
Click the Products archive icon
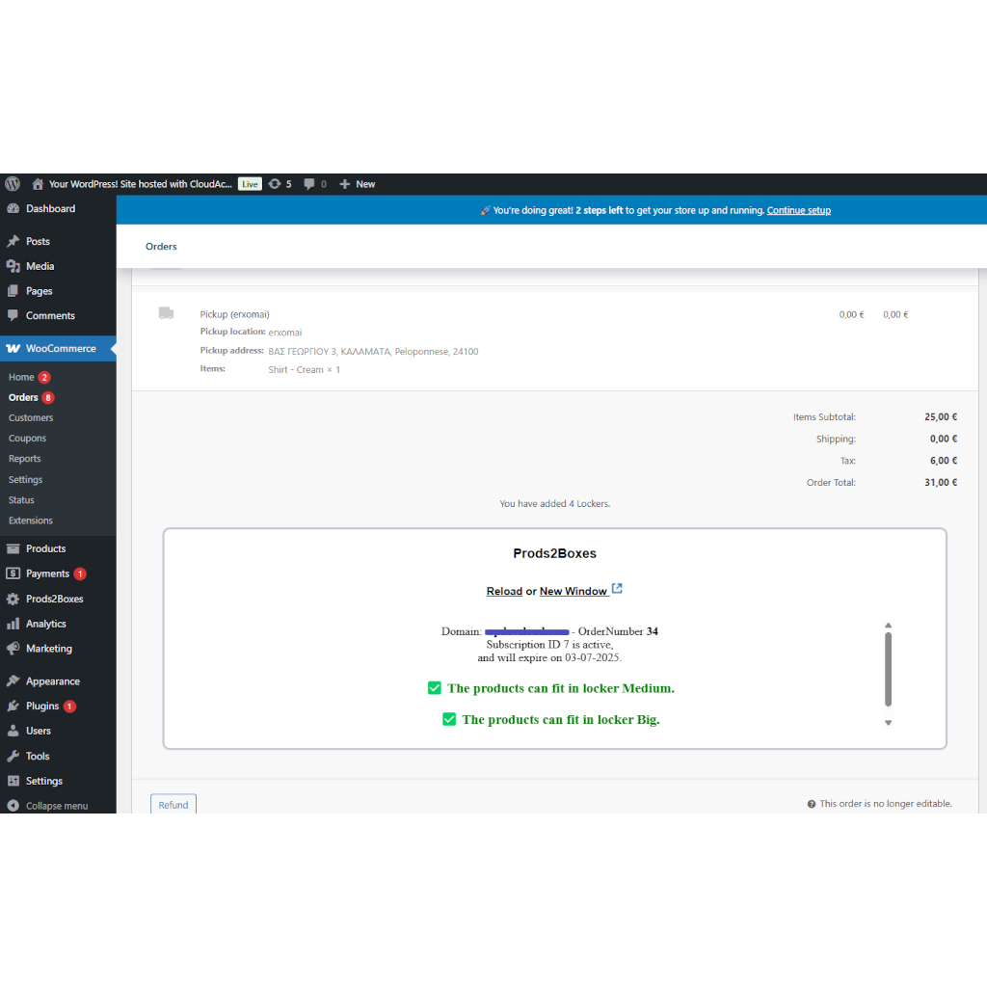pos(13,548)
